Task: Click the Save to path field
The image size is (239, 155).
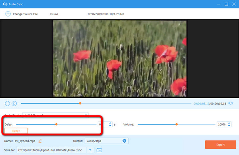Action: 51,150
